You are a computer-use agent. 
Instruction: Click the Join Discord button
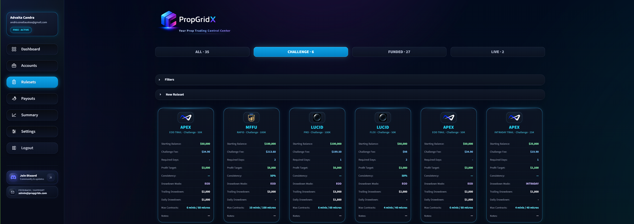(x=32, y=177)
